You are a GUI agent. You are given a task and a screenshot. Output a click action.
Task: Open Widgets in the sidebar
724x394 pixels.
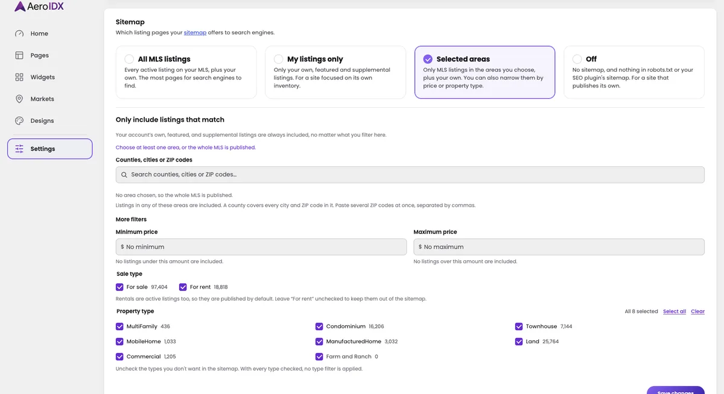49,77
